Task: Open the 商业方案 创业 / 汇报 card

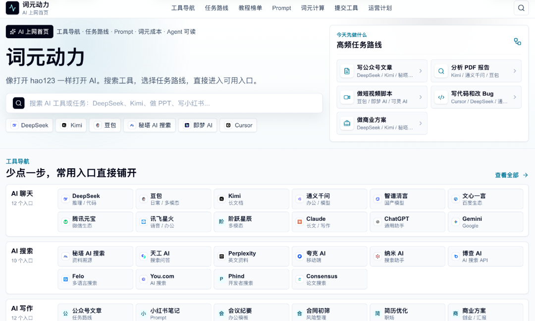Action: 485,313
